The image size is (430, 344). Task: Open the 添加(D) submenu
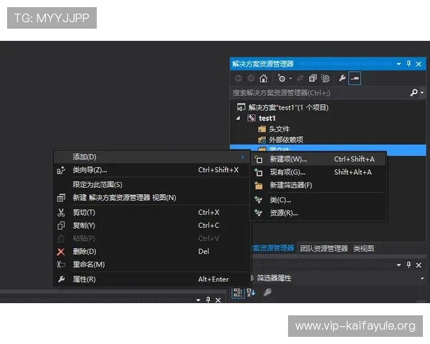[152, 157]
